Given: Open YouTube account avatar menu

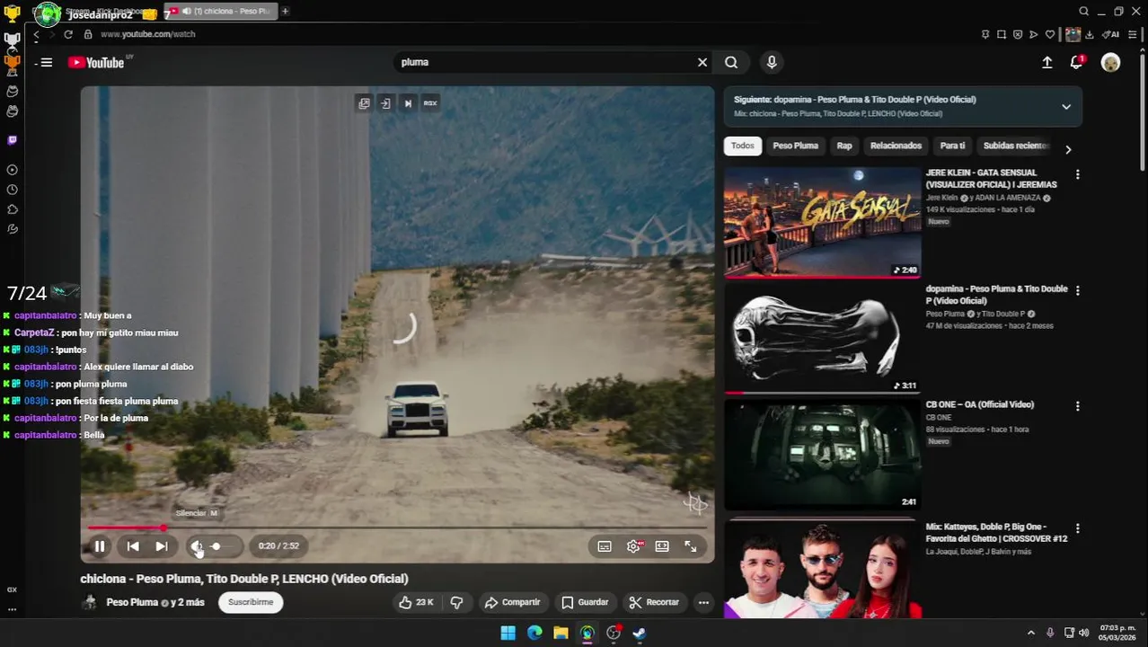Looking at the screenshot, I should point(1111,62).
